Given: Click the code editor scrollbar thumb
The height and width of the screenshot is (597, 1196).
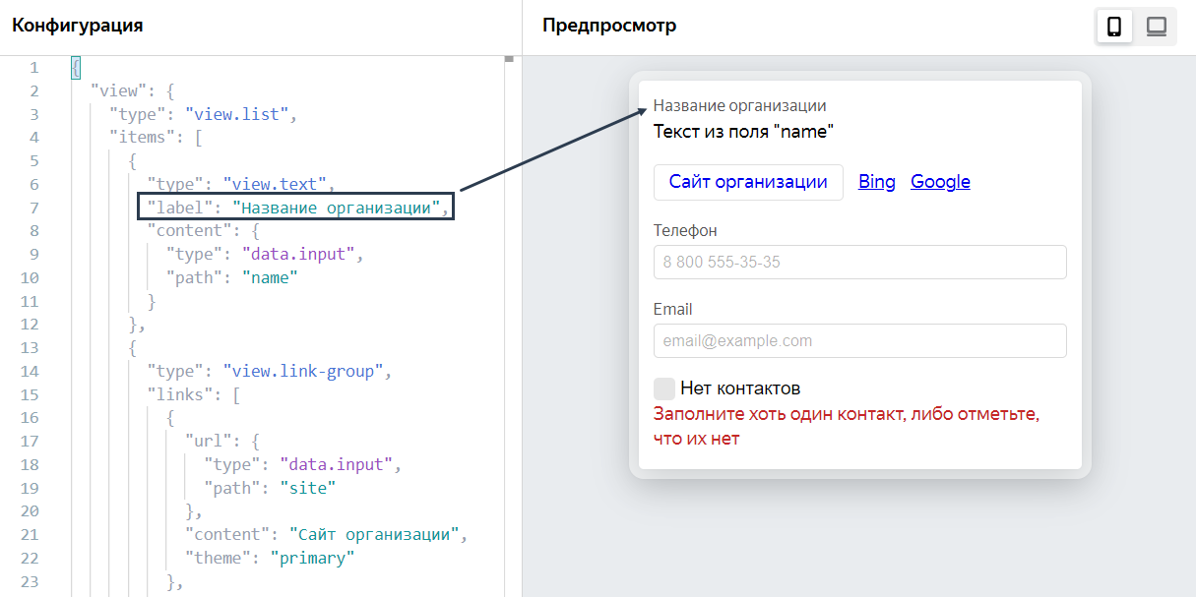Looking at the screenshot, I should (509, 60).
